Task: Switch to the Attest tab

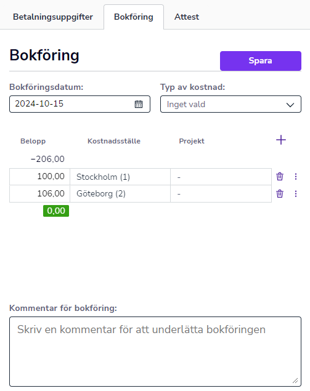Action: [187, 17]
